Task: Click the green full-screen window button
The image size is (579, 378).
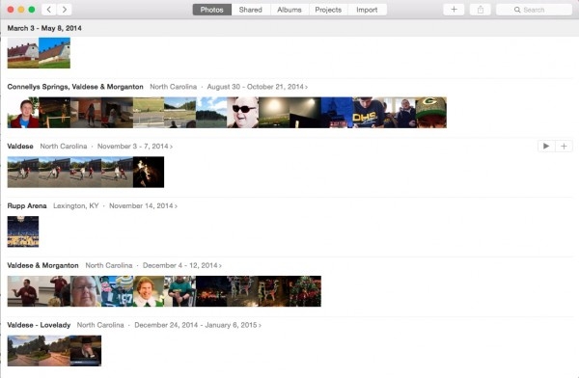Action: (x=32, y=10)
